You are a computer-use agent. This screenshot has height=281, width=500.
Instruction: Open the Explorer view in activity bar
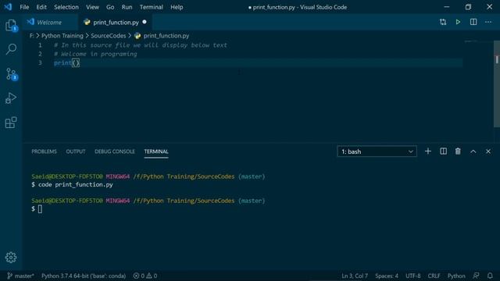pos(11,25)
